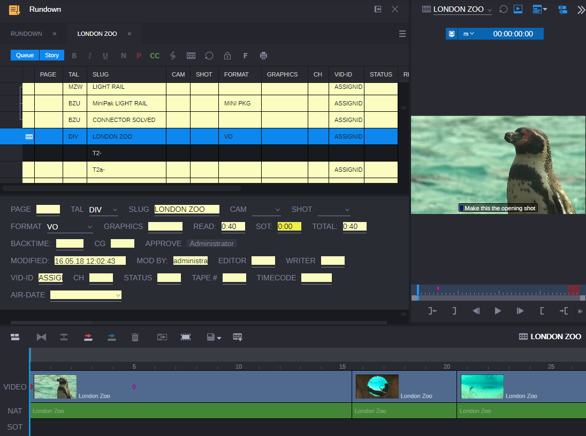Click the split edit icon in timeline toolbar
This screenshot has height=436, width=586.
click(x=64, y=337)
